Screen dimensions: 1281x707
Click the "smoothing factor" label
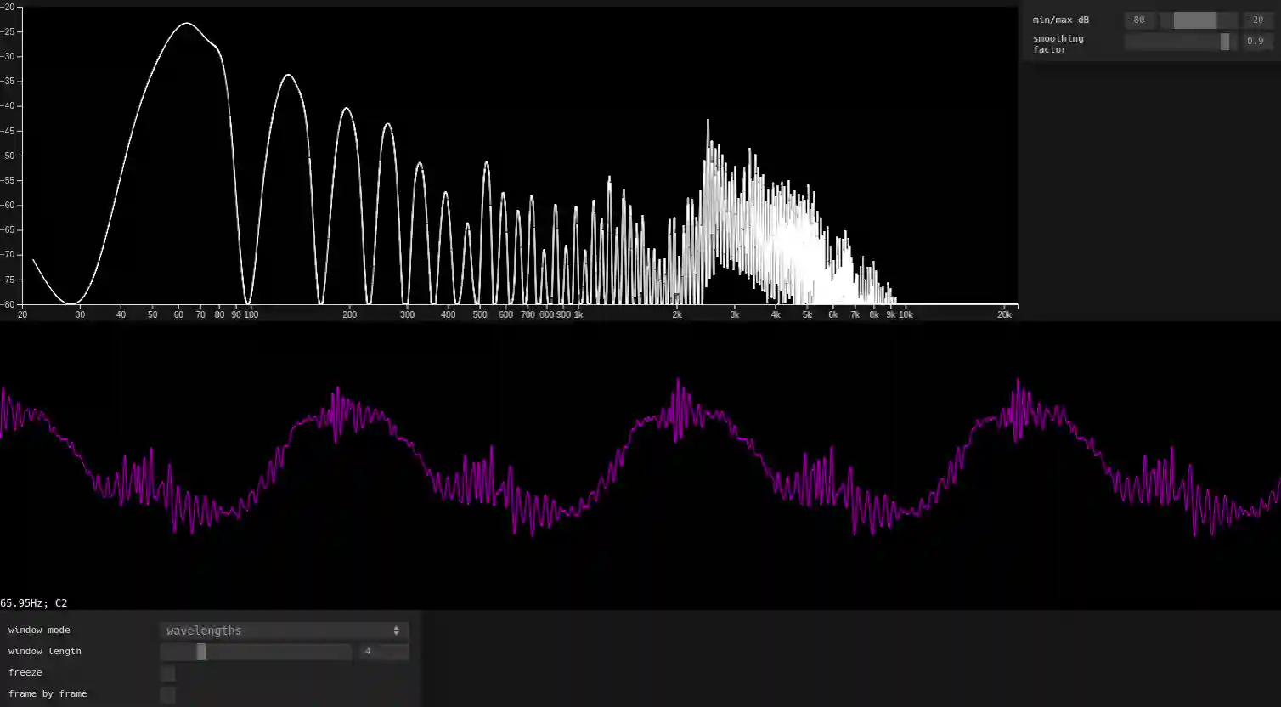click(x=1058, y=44)
